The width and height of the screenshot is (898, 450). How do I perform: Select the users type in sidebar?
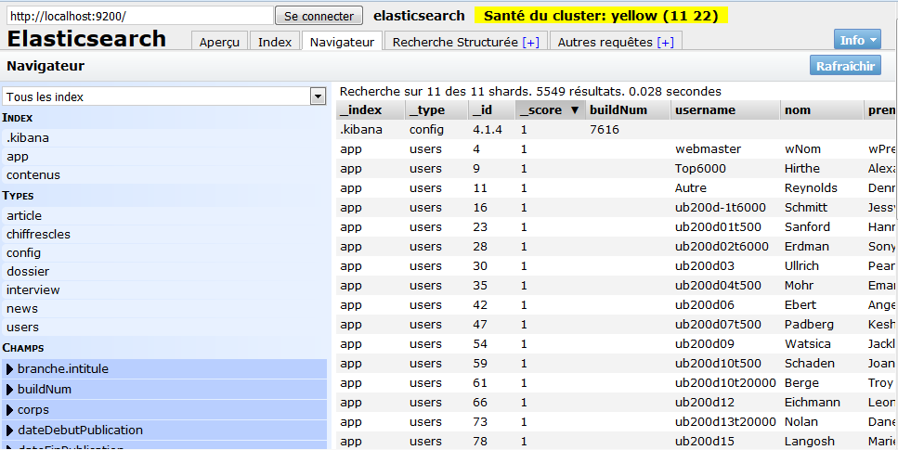(22, 328)
